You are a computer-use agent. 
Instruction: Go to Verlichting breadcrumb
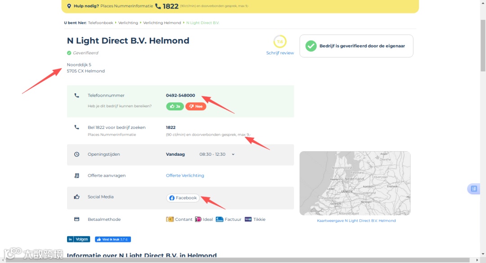point(128,23)
